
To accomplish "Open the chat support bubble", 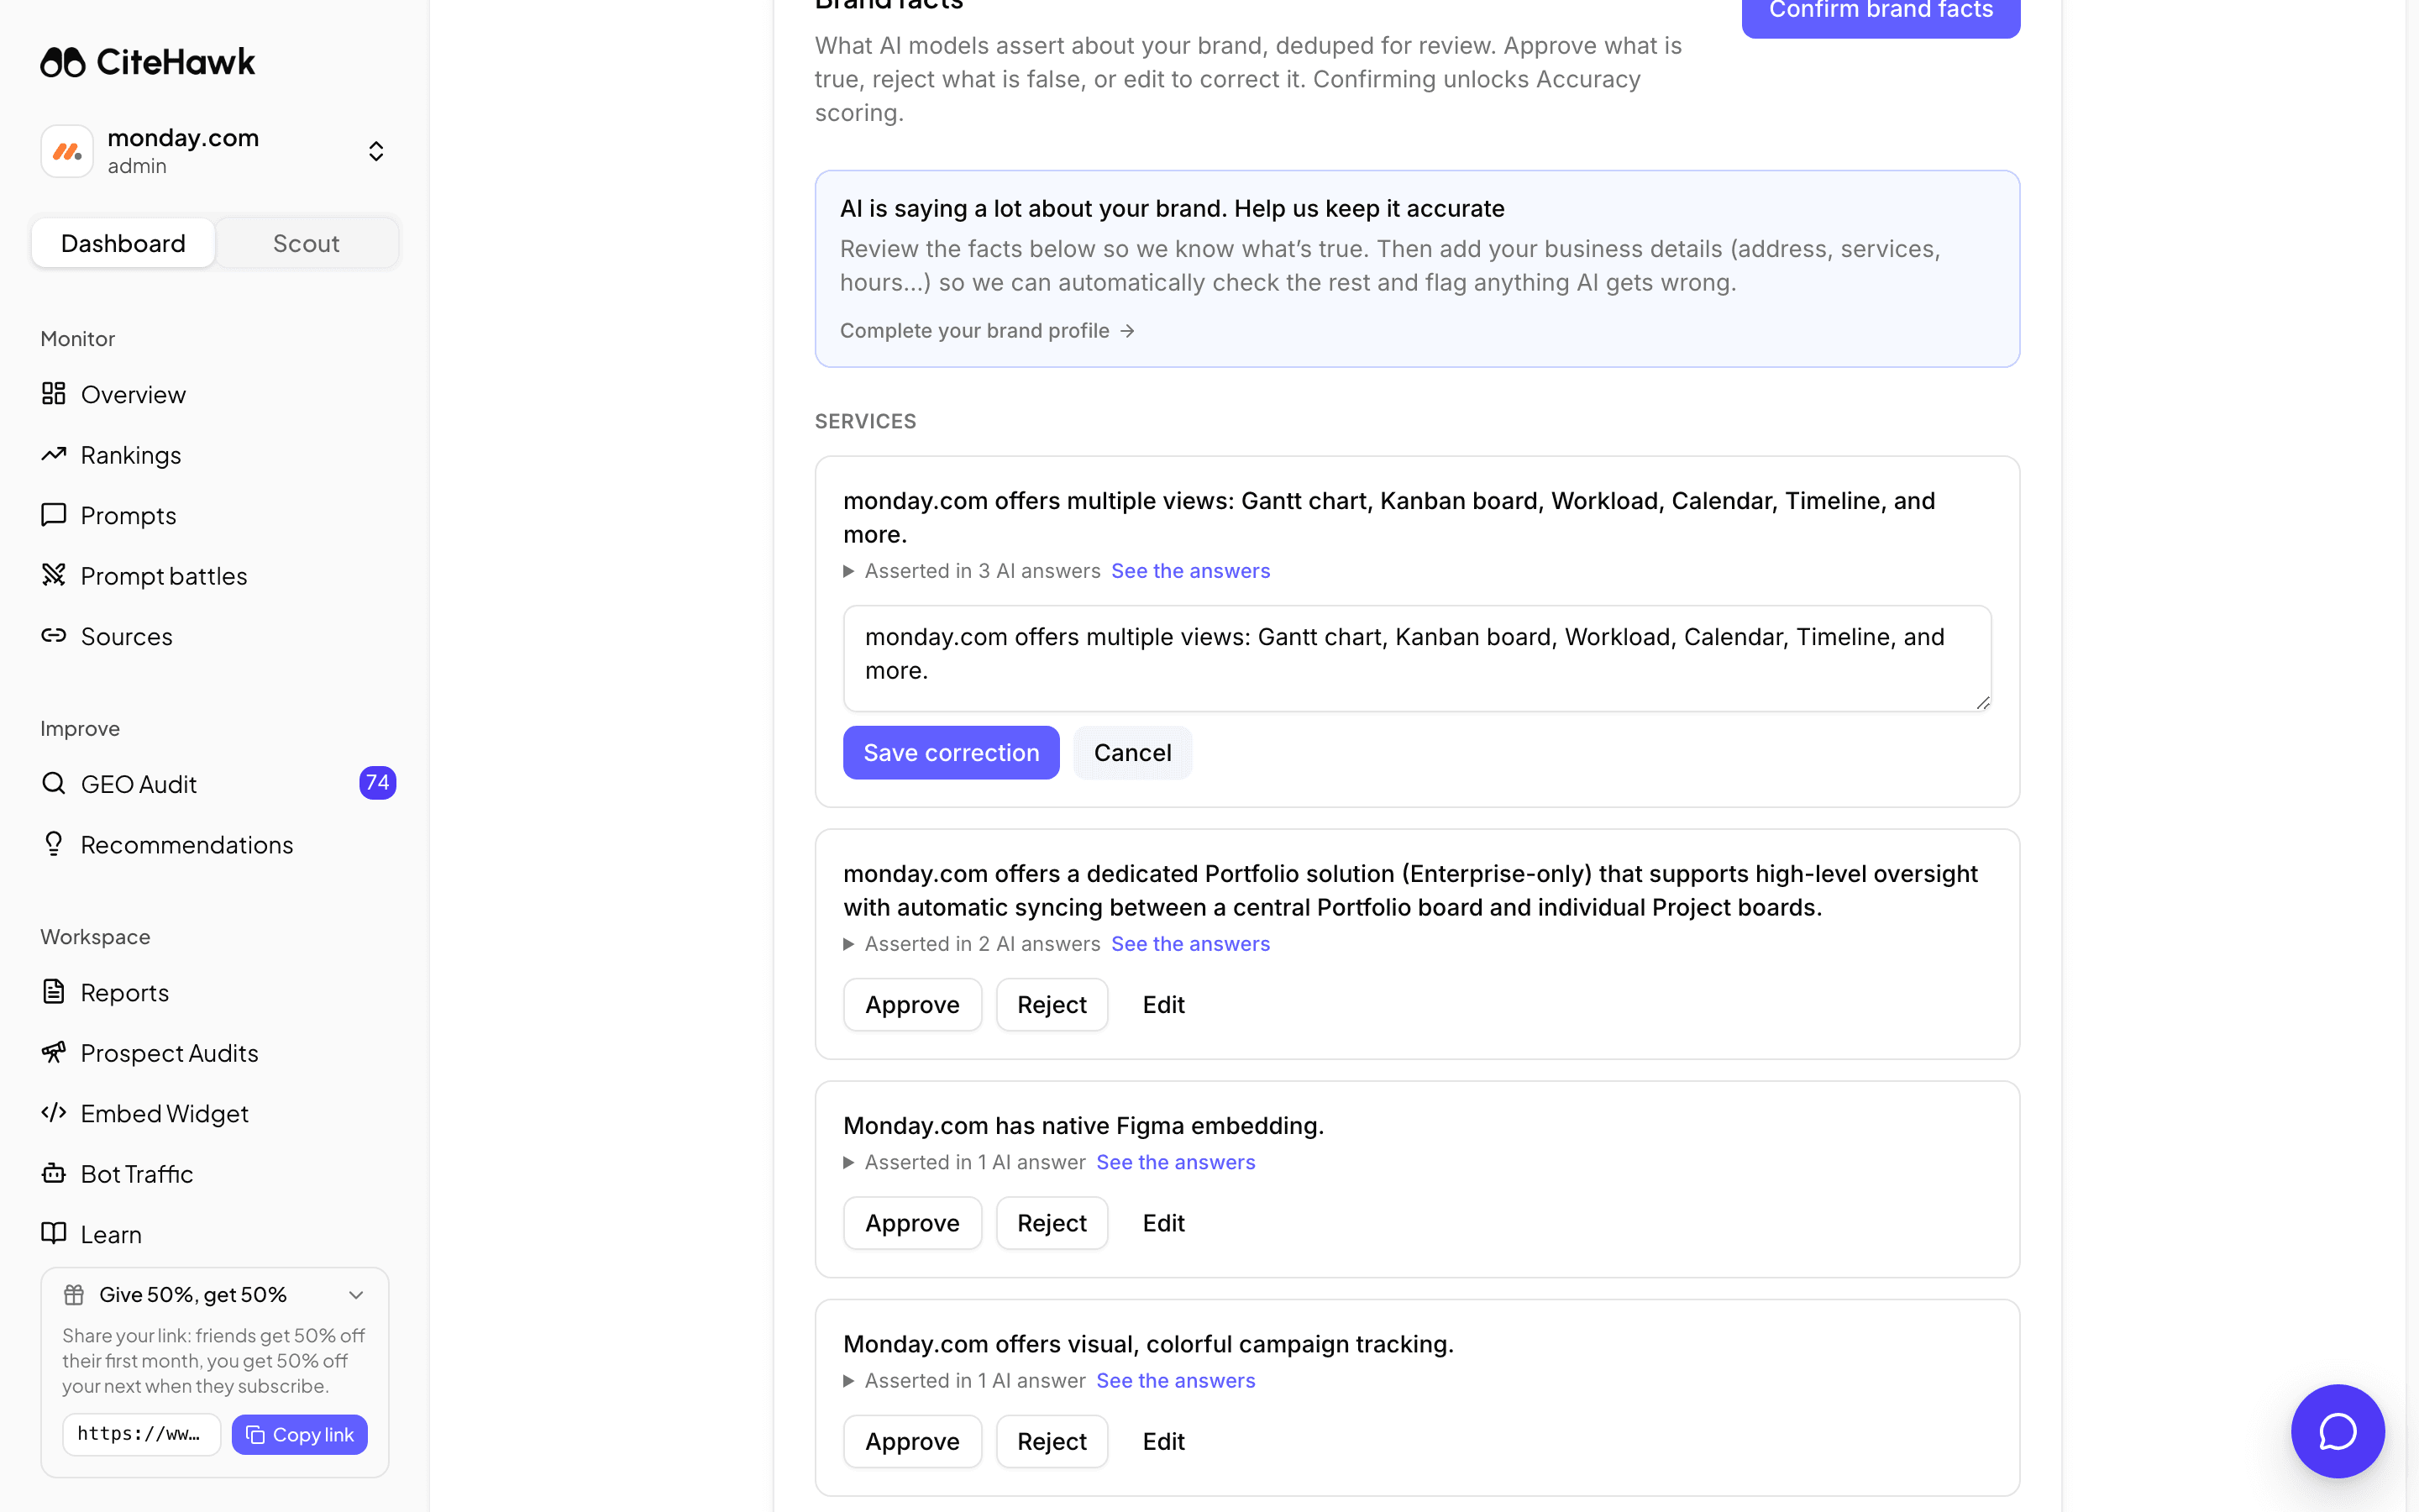I will click(x=2337, y=1430).
